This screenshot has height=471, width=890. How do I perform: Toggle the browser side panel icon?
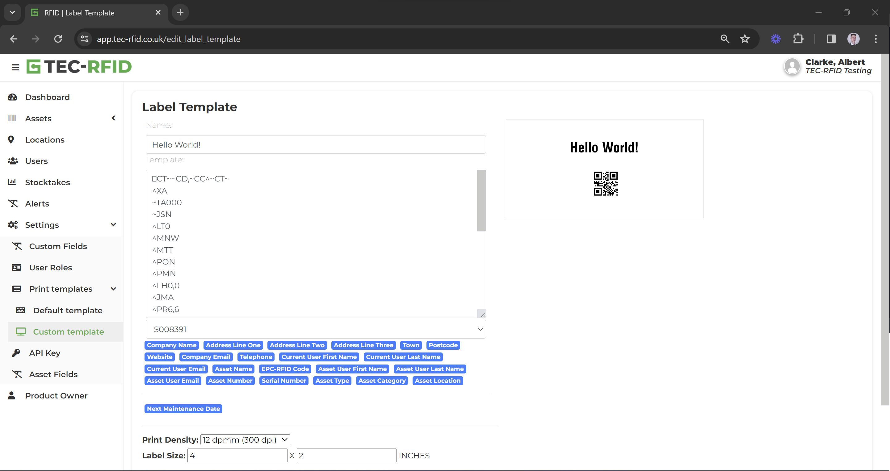tap(831, 39)
